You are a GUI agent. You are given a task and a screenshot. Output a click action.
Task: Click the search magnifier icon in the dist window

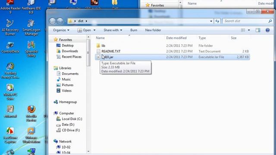pos(270,21)
